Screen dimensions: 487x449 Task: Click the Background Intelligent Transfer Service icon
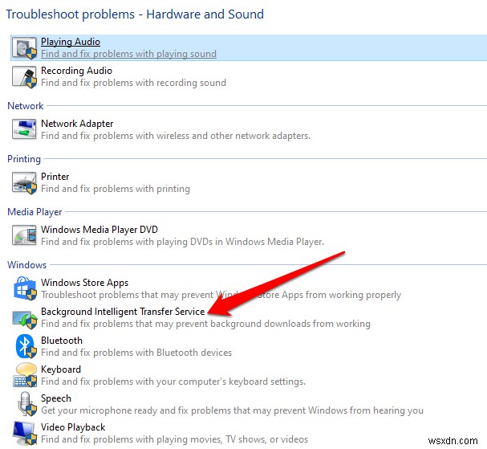[x=24, y=318]
